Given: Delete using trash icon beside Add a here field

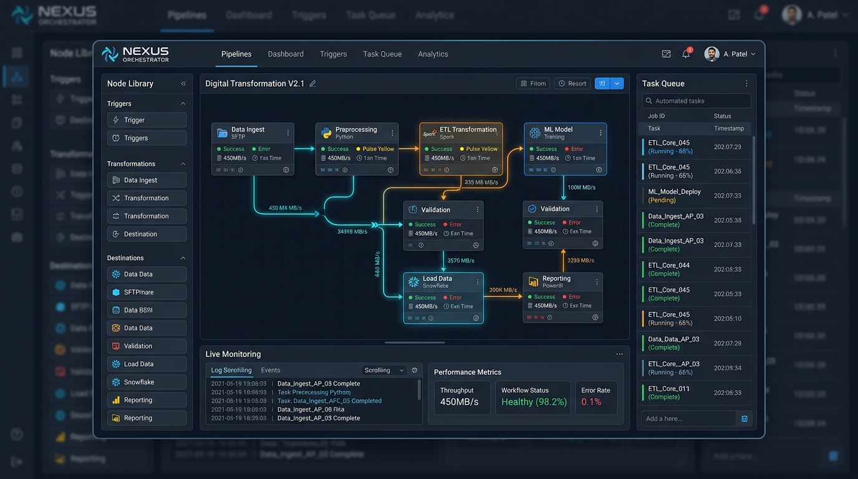Looking at the screenshot, I should [745, 419].
